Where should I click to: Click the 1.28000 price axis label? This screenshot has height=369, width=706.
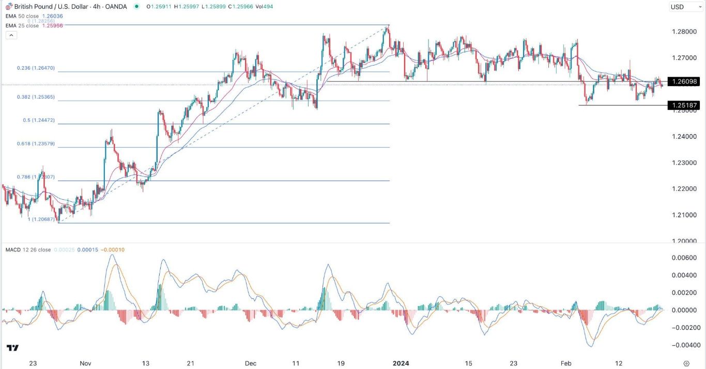click(684, 31)
